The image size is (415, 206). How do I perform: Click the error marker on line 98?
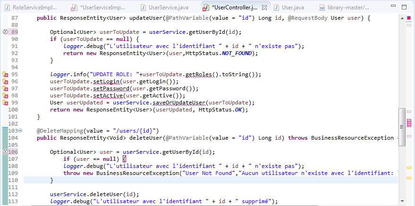5,95
